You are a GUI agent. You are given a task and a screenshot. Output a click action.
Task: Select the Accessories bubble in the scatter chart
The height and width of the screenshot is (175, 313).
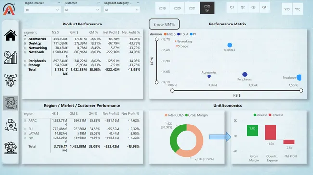click(x=209, y=76)
